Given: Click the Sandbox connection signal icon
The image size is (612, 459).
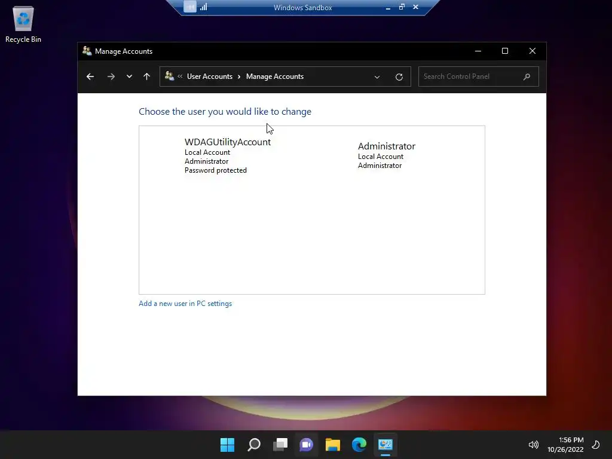Looking at the screenshot, I should (204, 7).
